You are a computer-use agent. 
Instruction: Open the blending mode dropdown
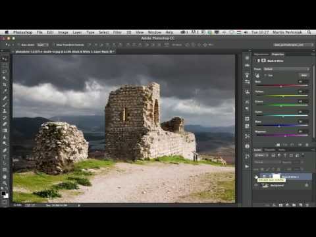[267, 162]
